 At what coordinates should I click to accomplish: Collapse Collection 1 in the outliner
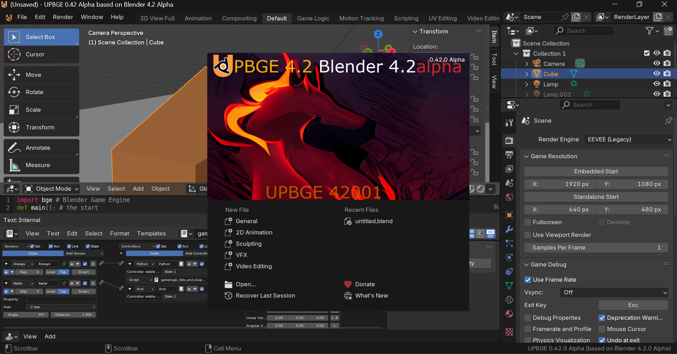516,54
